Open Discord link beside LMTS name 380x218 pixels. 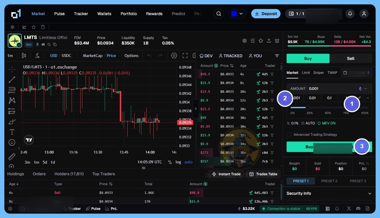[43, 44]
